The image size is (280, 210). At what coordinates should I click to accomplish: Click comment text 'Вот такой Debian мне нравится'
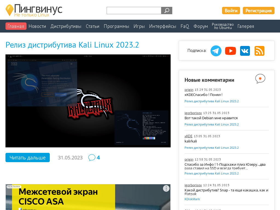pos(211,118)
